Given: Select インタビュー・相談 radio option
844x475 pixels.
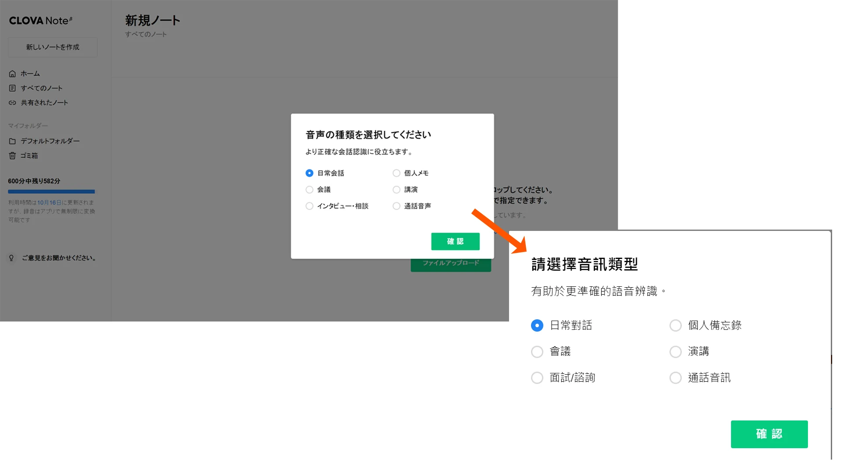Looking at the screenshot, I should coord(309,206).
